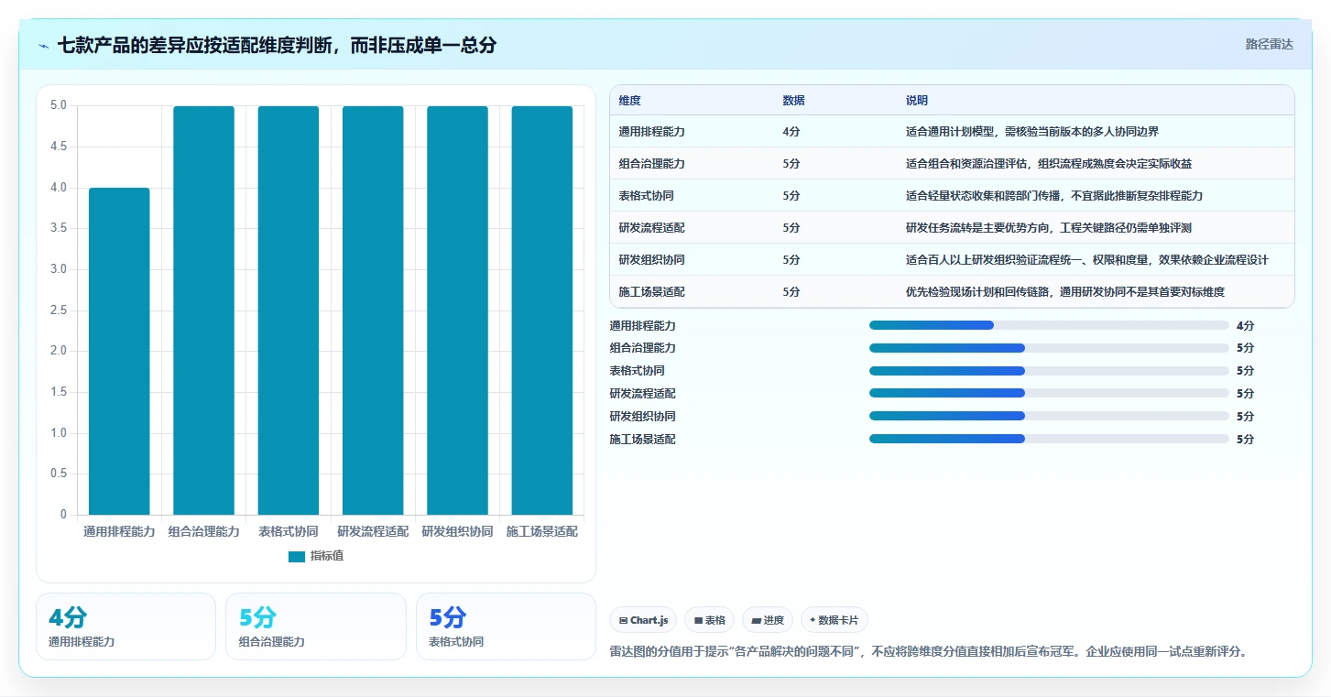The image size is (1331, 697).
Task: Click the 研发组织协同 bar in the chart
Action: 457,310
